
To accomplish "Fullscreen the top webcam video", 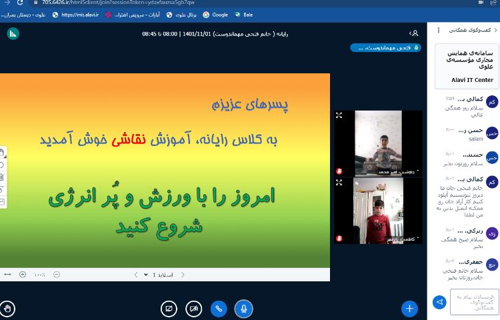I will pyautogui.click(x=339, y=115).
